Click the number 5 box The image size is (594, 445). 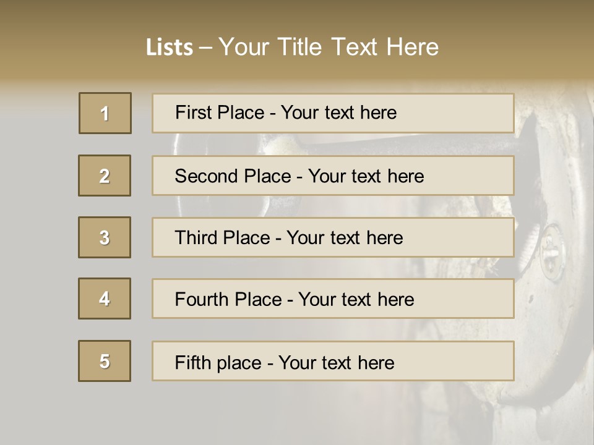click(105, 361)
